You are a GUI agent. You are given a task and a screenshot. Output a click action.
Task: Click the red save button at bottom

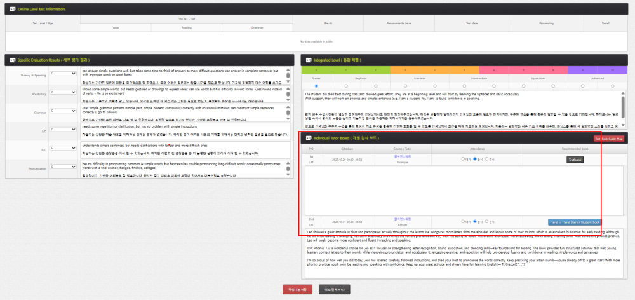(298, 290)
